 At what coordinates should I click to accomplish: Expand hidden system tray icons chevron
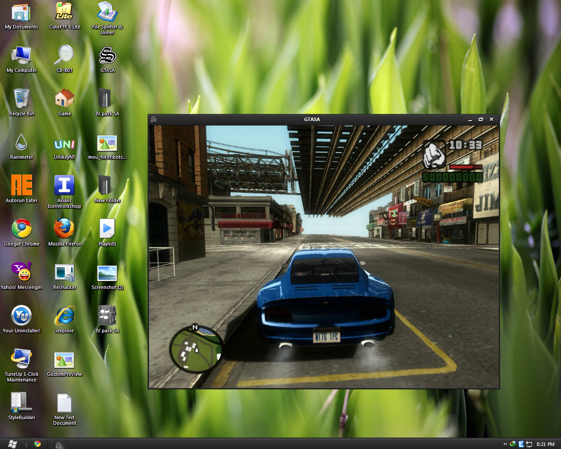coord(505,444)
